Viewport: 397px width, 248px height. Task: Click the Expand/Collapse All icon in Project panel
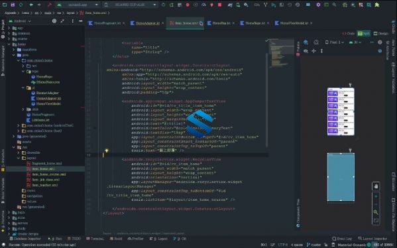pos(62,21)
